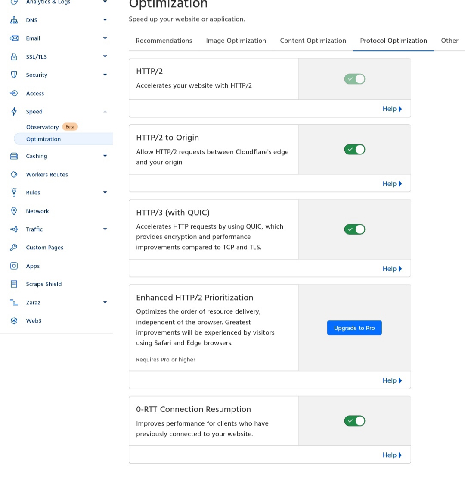Turn off HTTP/3 (with QUIC) switch
The image size is (465, 483).
(x=355, y=229)
